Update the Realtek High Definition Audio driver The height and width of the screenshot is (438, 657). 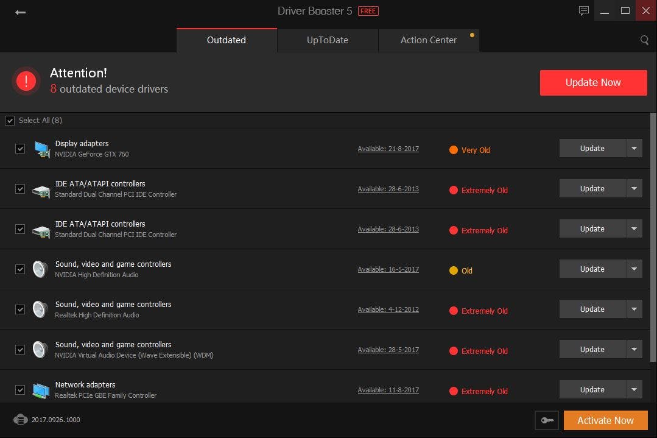[592, 309]
